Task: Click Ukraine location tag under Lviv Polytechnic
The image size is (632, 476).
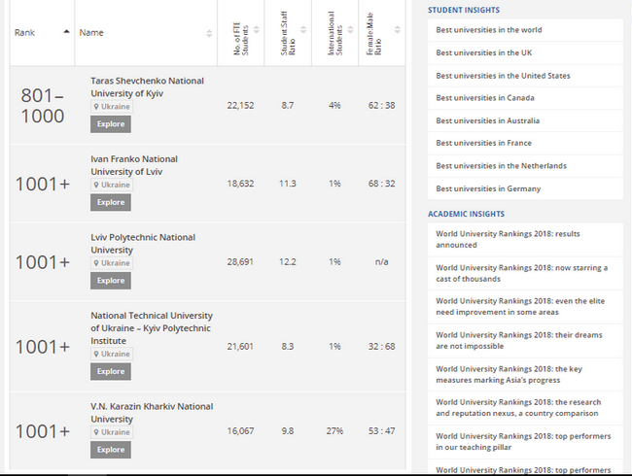Action: (111, 262)
